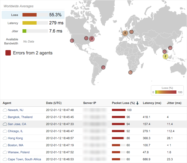Select the Jitter metric row
The width and height of the screenshot is (187, 163).
pos(33,31)
